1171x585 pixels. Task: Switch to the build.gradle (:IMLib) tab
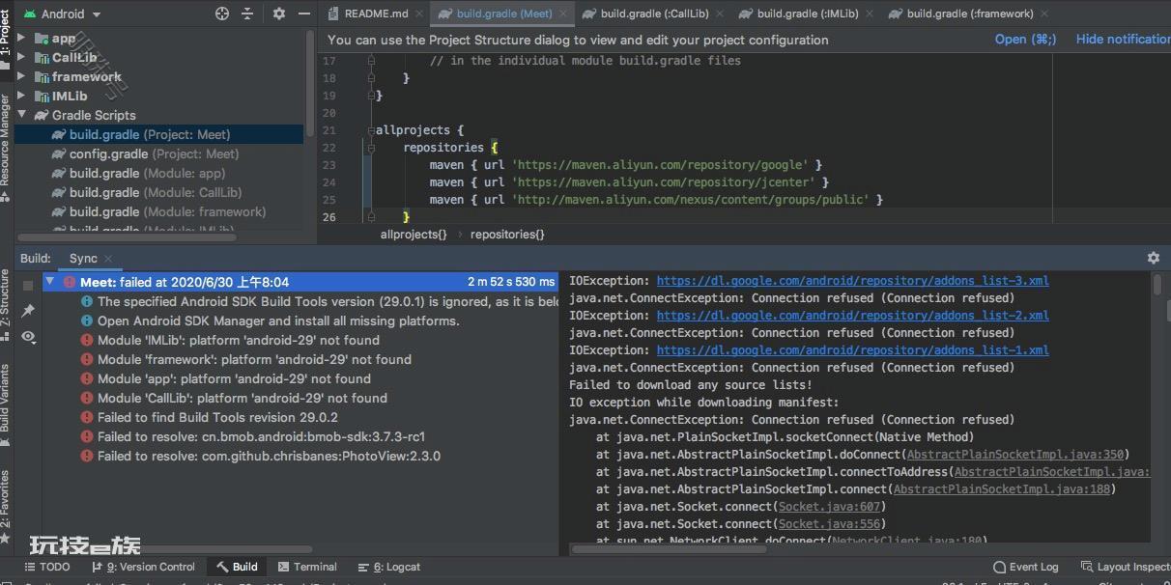coord(806,14)
